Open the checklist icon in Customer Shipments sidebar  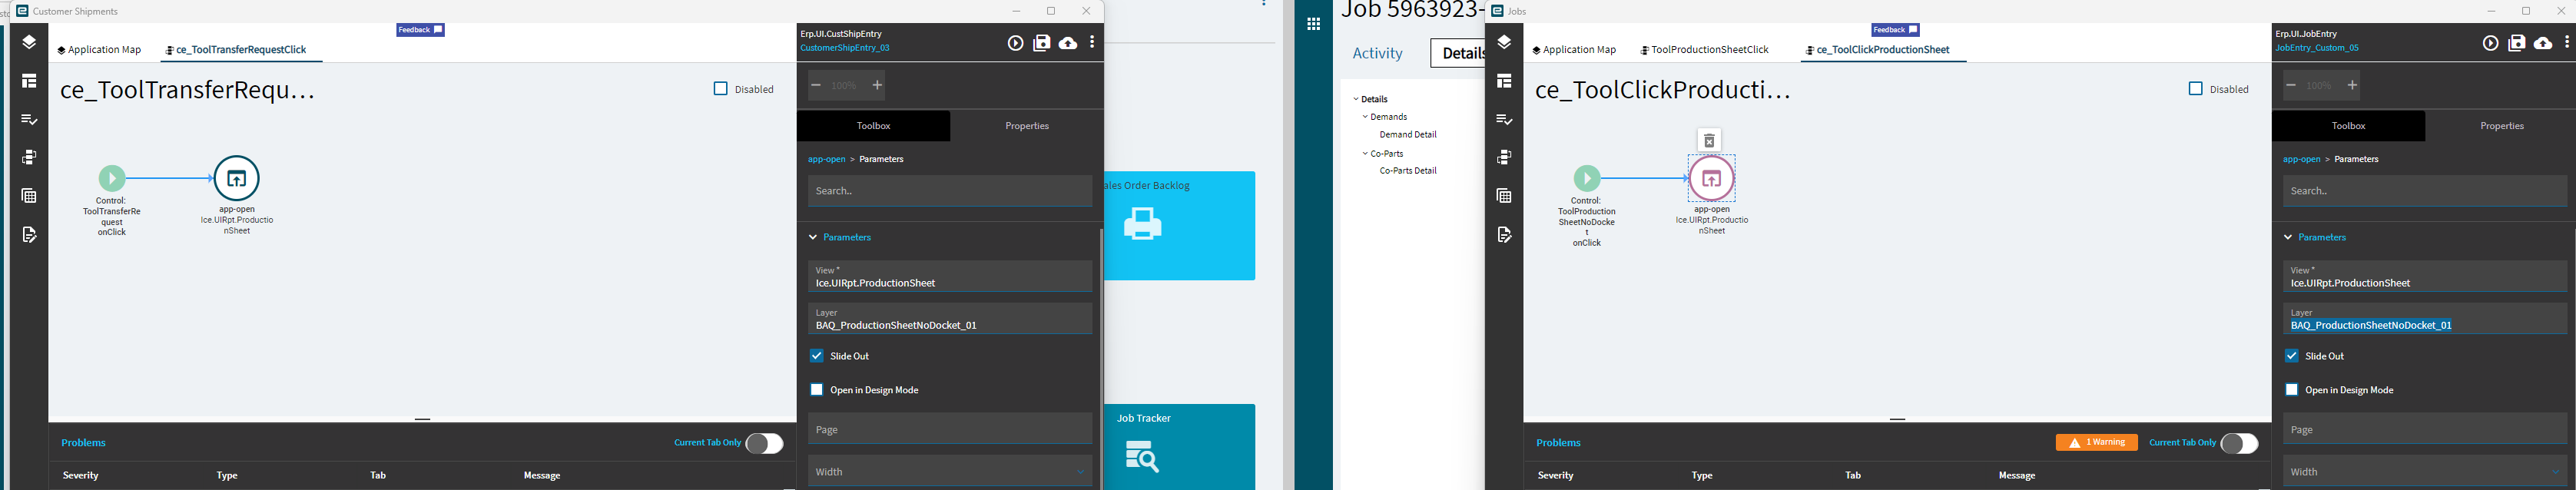[29, 119]
